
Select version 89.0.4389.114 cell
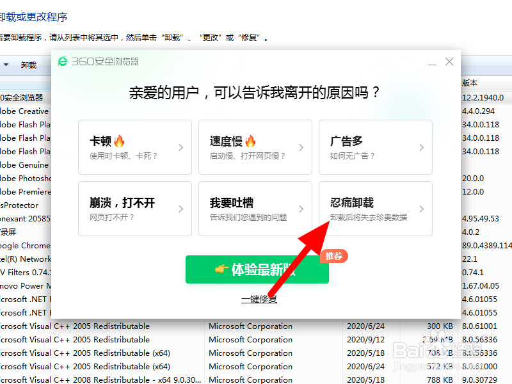point(487,246)
